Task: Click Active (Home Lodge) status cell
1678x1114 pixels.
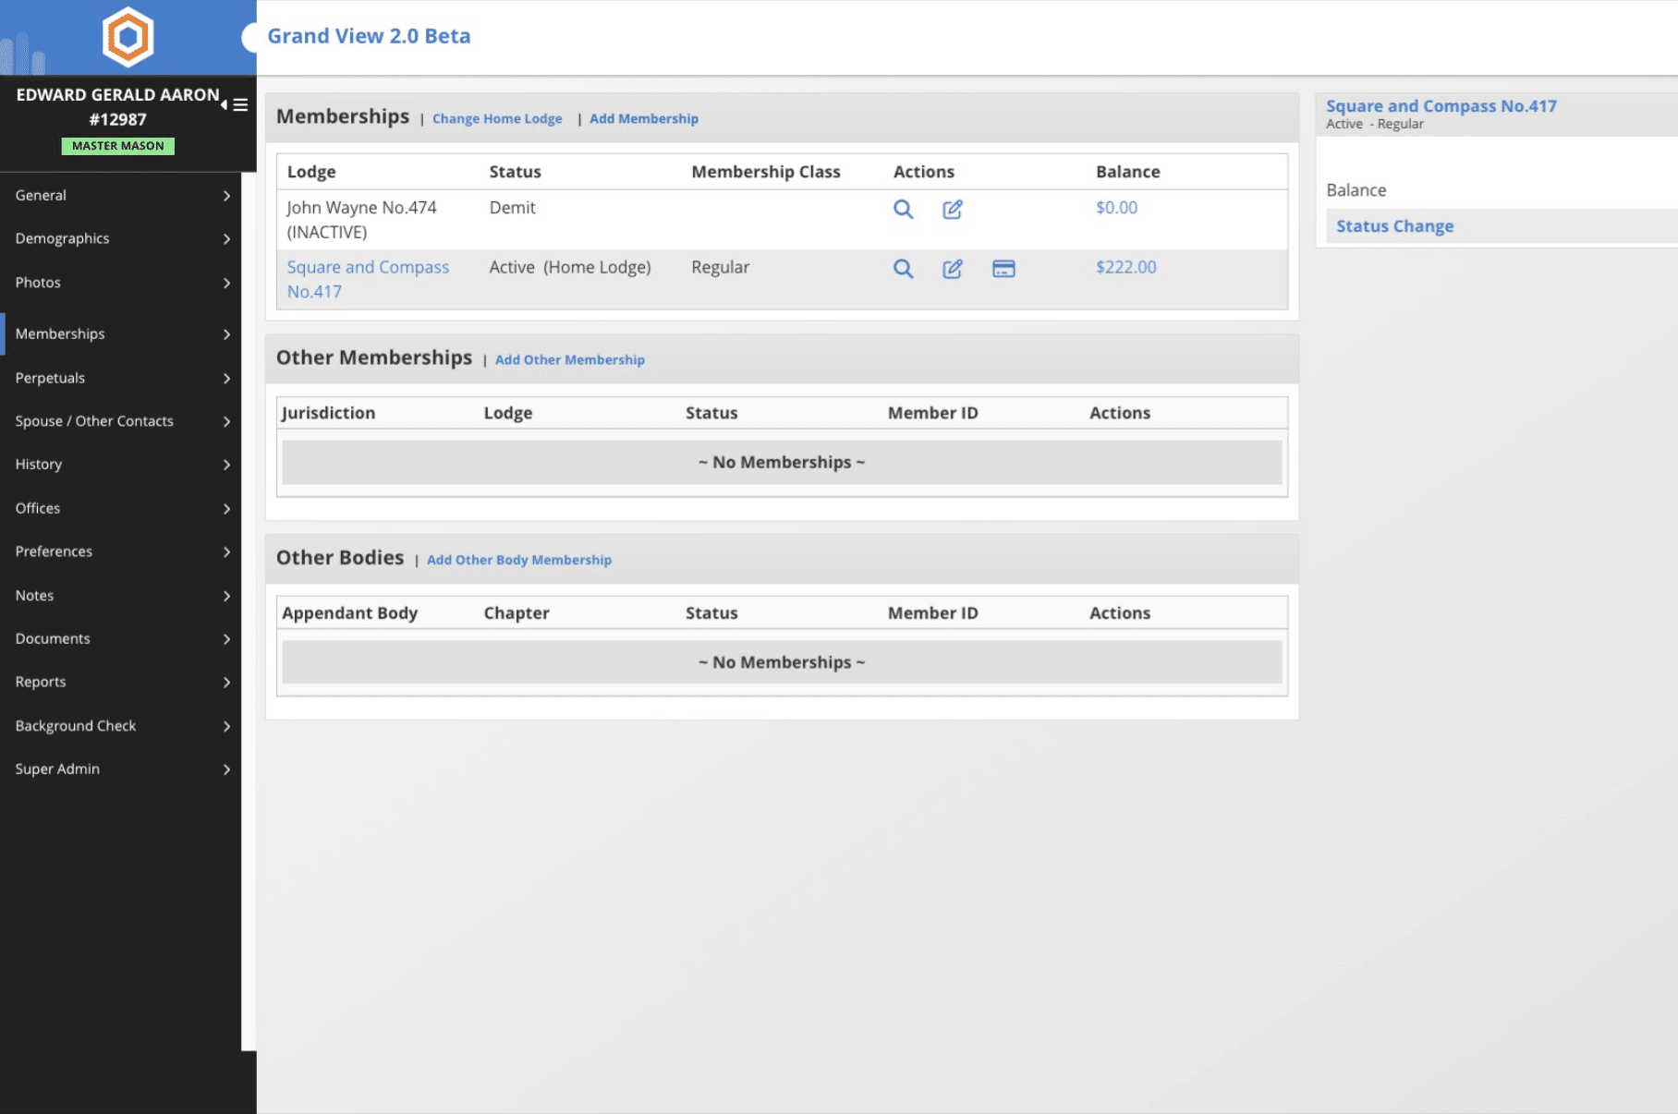Action: 570,267
